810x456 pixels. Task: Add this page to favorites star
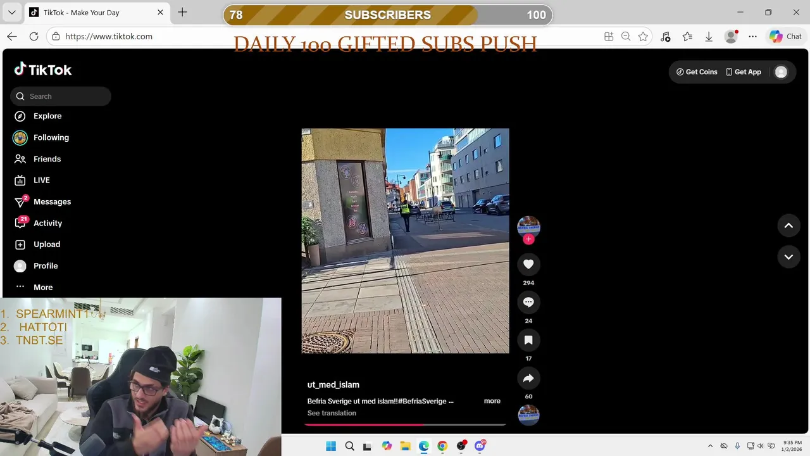coord(643,37)
